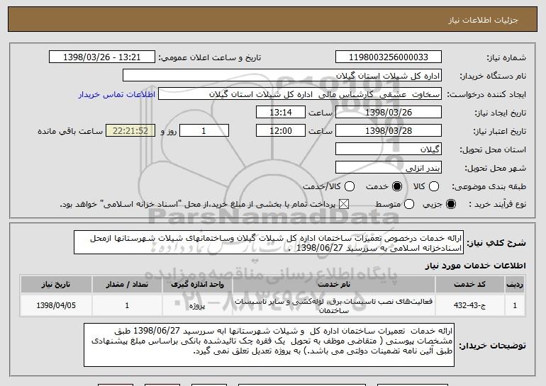Click the request creator field سخاوت عشقی
Image resolution: width=546 pixels, height=386 pixels.
(x=300, y=94)
